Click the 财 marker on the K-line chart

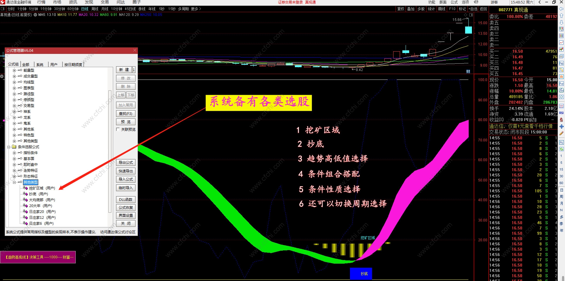coord(468,72)
